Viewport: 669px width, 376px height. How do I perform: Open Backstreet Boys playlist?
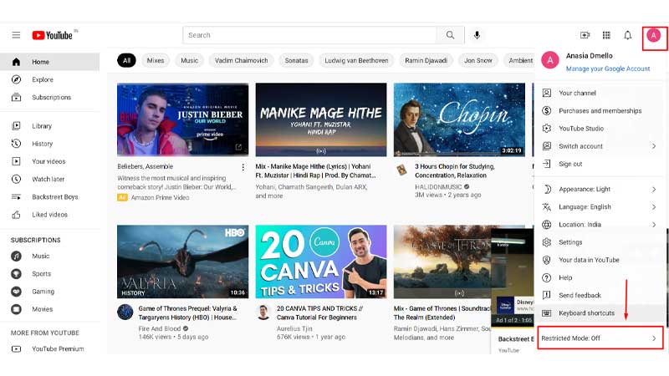tap(50, 197)
